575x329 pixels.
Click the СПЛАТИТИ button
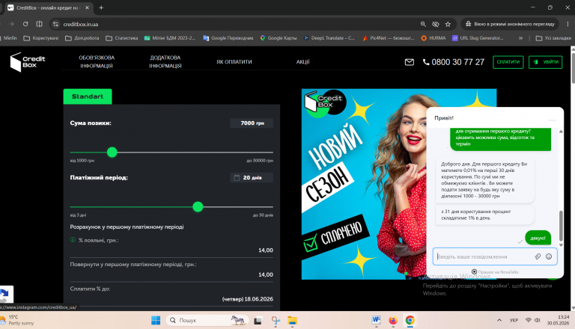[x=508, y=62]
